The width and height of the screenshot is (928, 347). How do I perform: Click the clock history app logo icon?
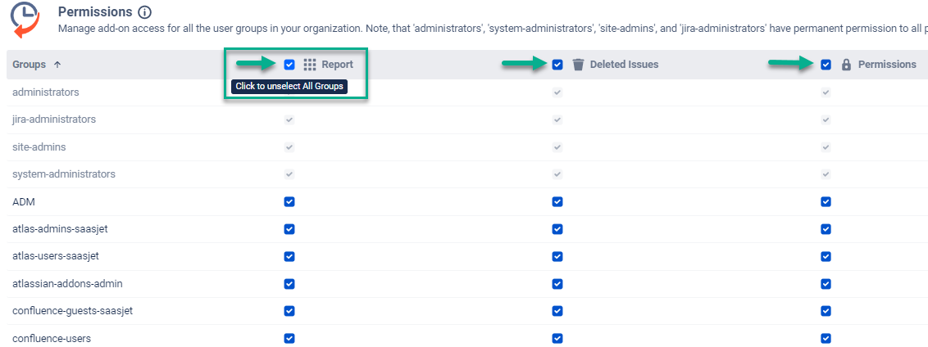point(26,20)
